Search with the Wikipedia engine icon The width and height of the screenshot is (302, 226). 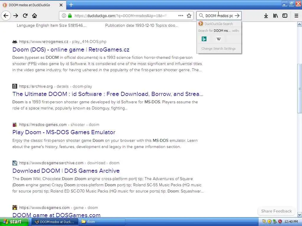219,39
